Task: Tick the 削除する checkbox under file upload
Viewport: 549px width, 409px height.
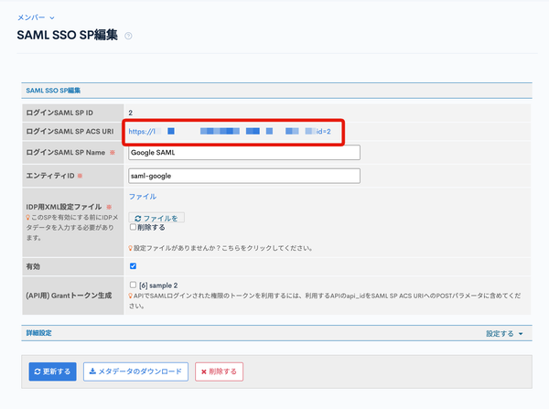Action: pyautogui.click(x=133, y=227)
